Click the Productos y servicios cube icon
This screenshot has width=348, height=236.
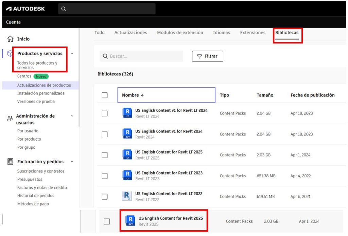click(x=10, y=53)
